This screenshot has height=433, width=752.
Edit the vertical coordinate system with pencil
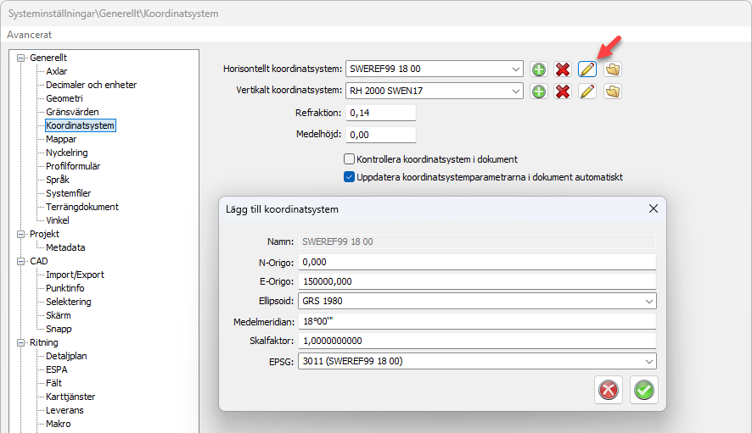click(x=586, y=92)
